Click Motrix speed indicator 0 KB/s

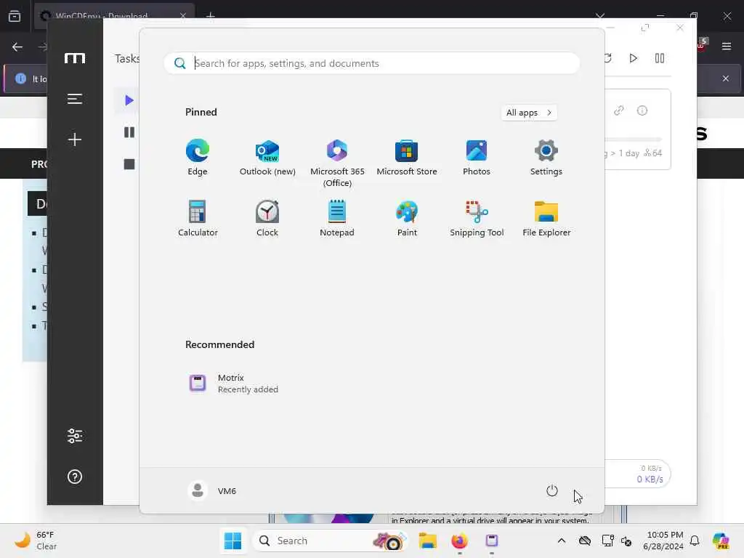click(650, 479)
